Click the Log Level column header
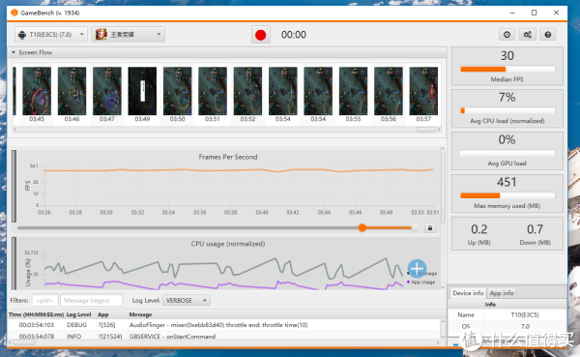Viewport: 580px width, 357px height. tap(79, 314)
